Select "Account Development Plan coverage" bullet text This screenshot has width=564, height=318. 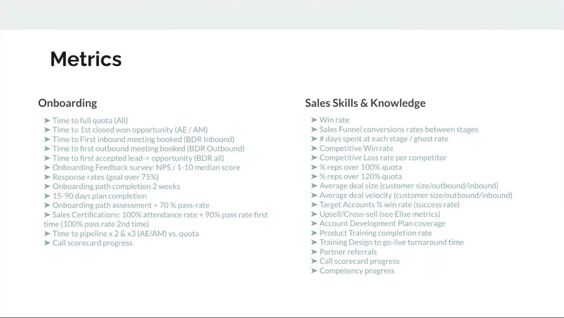point(382,223)
